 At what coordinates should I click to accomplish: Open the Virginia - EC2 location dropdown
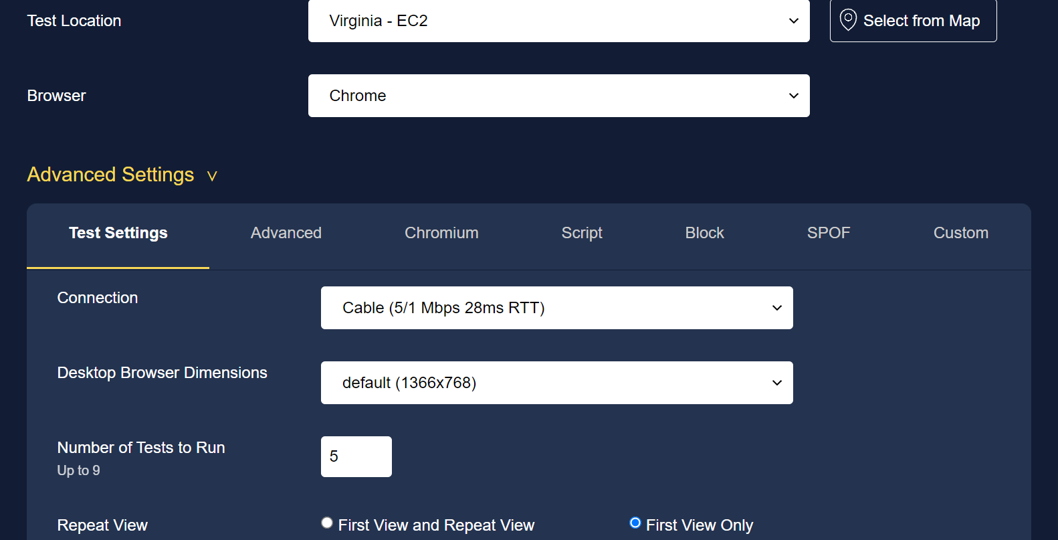559,21
